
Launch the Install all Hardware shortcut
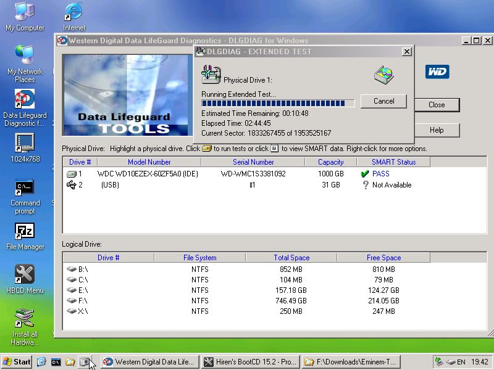[x=25, y=319]
